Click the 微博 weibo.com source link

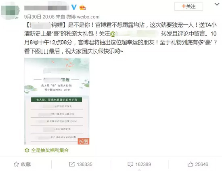click(x=83, y=17)
